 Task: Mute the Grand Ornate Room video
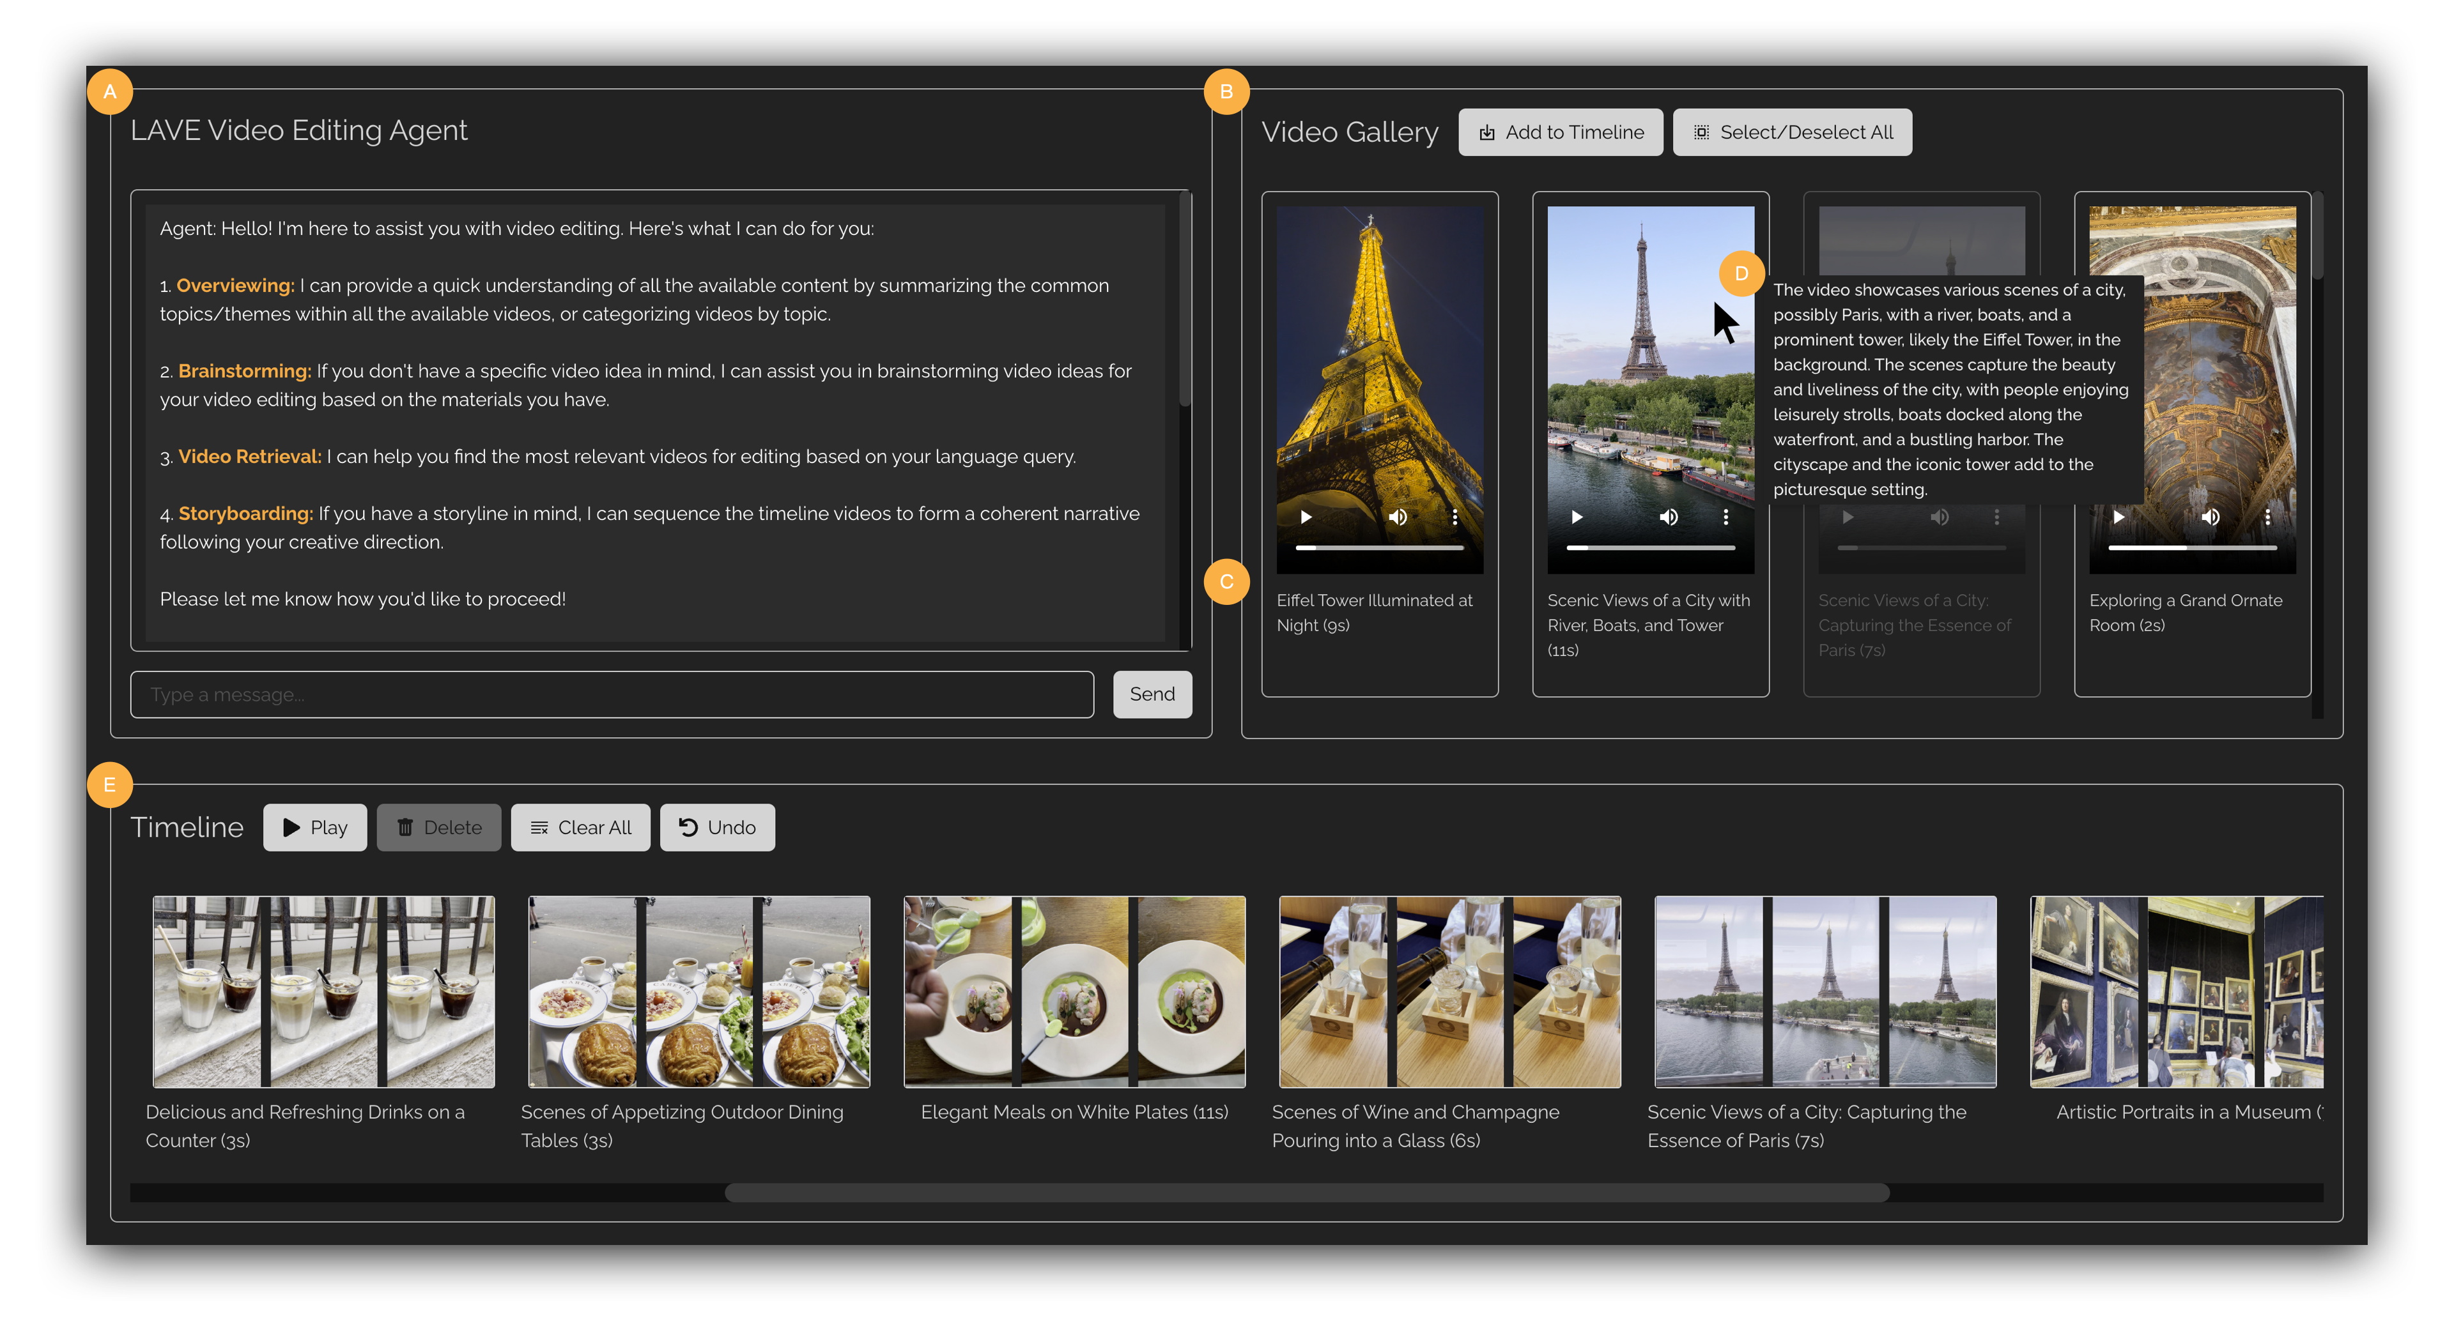[2210, 517]
